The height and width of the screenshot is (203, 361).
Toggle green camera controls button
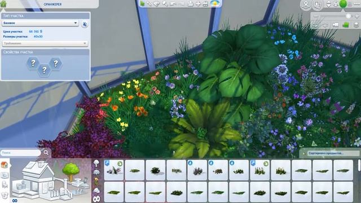point(343,4)
